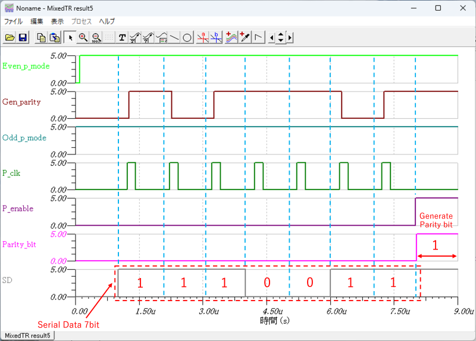The height and width of the screenshot is (341, 476).
Task: Click the 3.00u time axis value
Action: 209,311
